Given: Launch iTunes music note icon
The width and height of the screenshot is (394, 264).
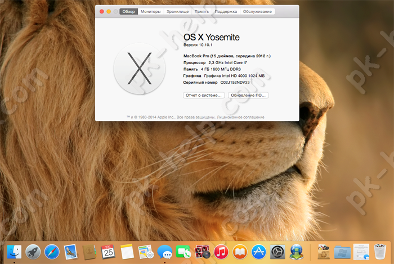Looking at the screenshot, I should [x=221, y=252].
